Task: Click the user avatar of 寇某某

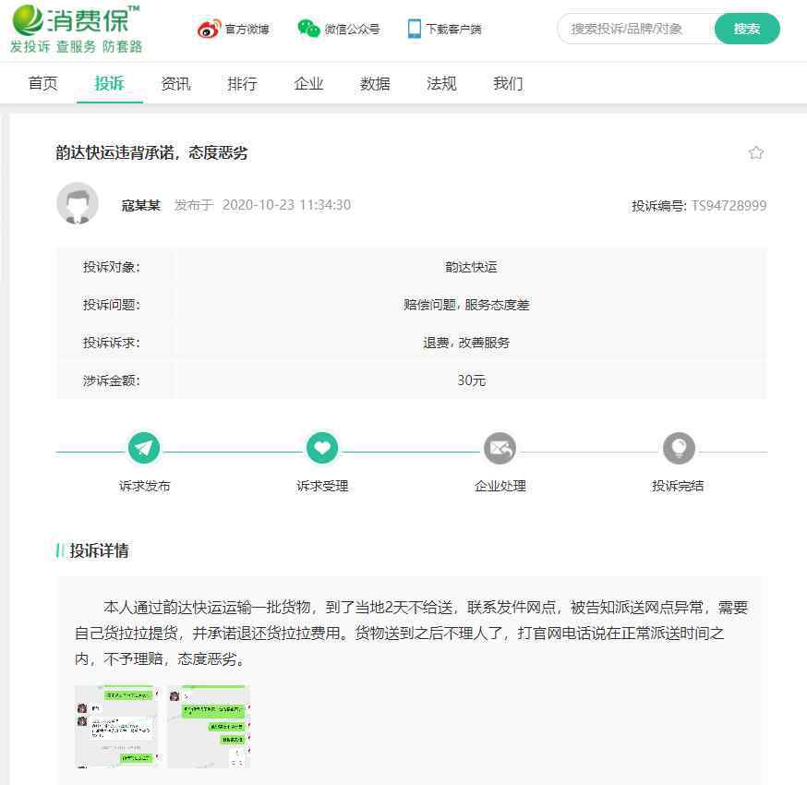Action: pos(78,203)
